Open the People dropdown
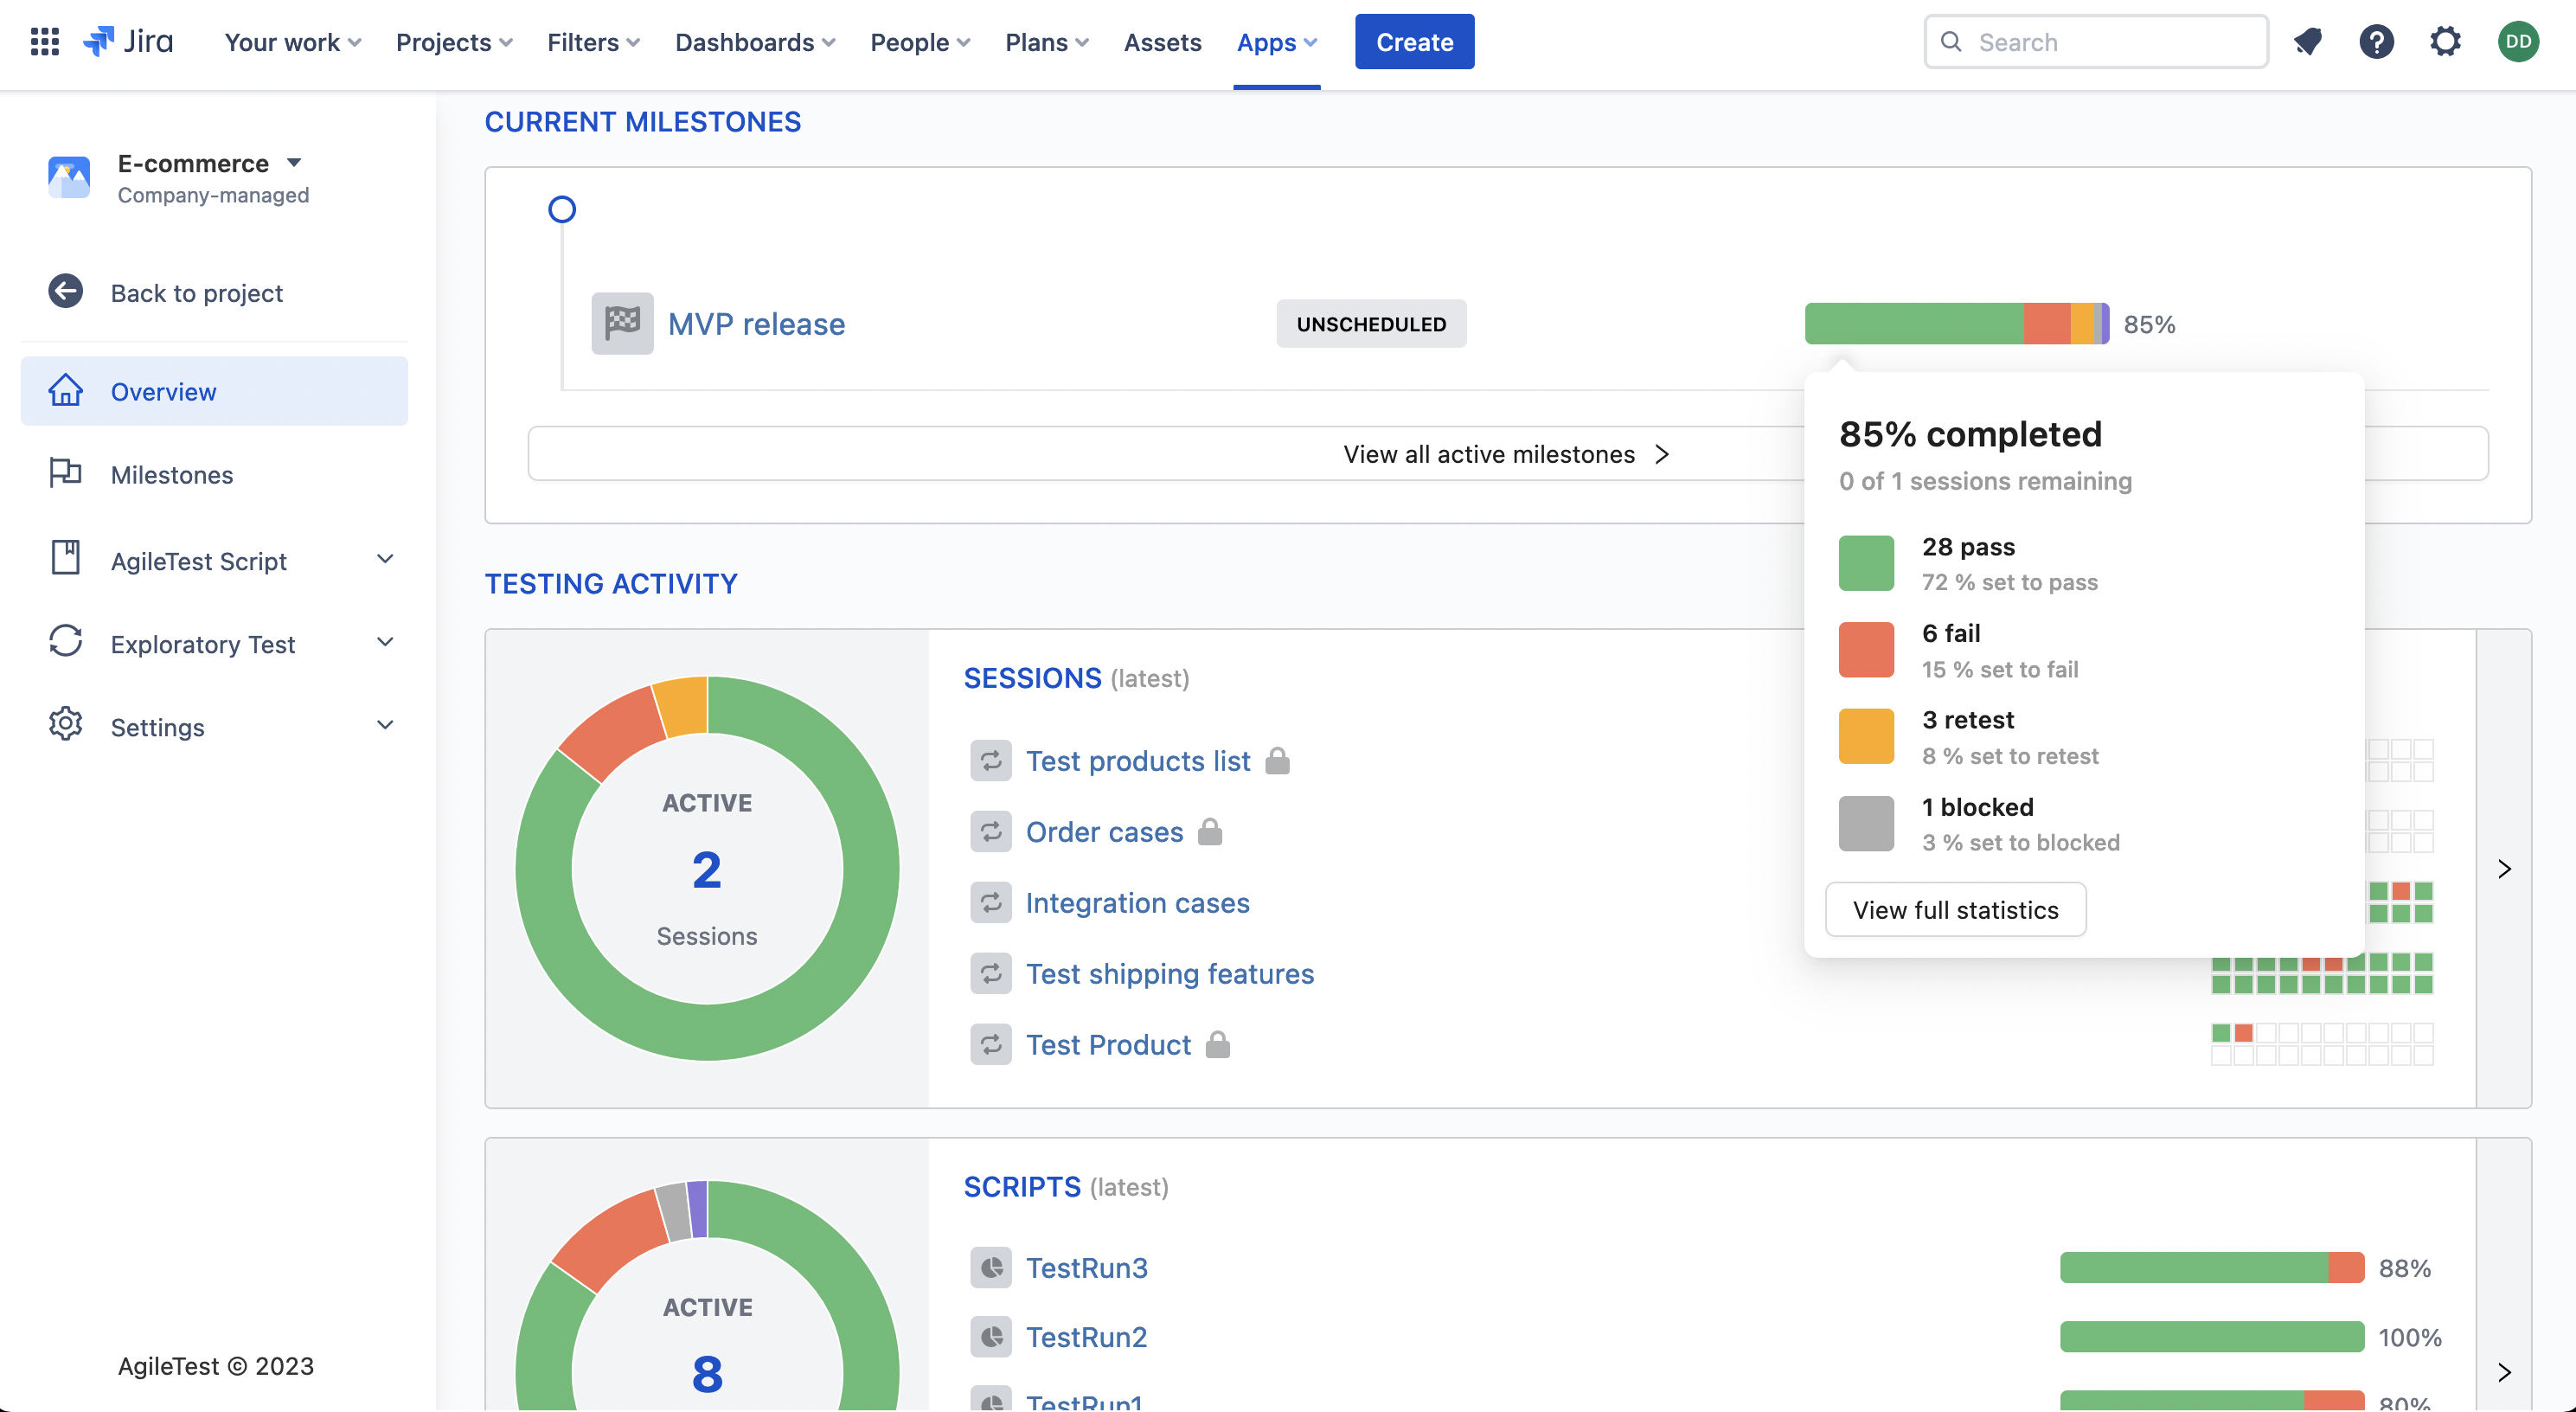This screenshot has width=2576, height=1412. (920, 42)
